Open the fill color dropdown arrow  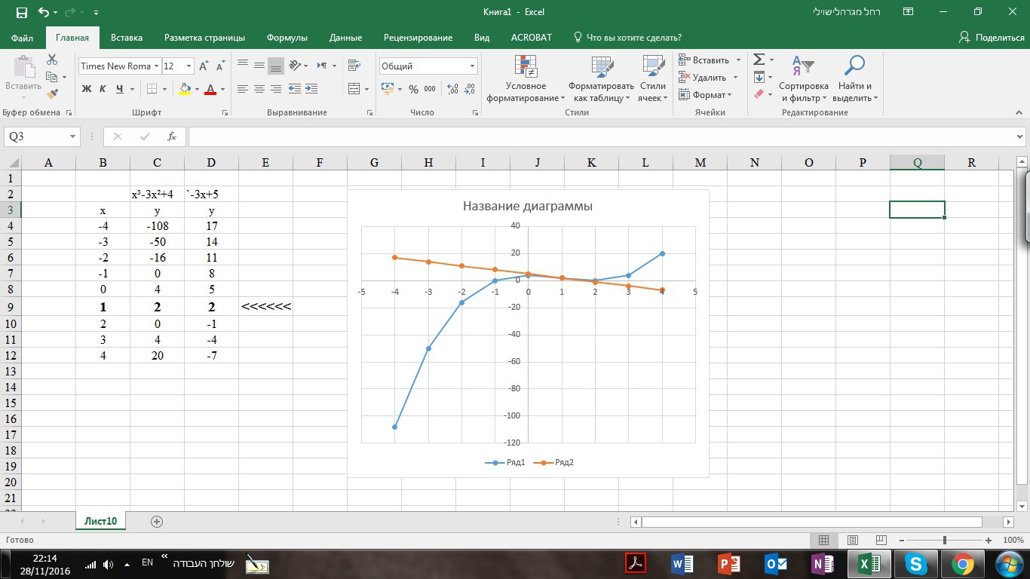197,89
